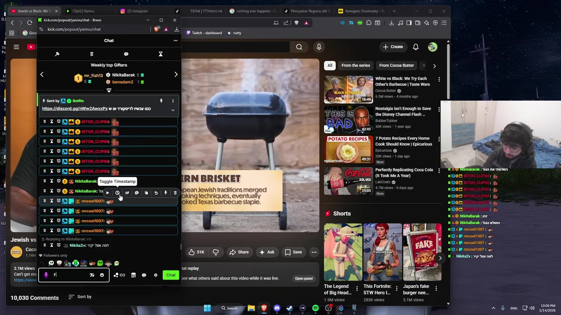Click the speech bubble icon in chat toolbar

(126, 54)
